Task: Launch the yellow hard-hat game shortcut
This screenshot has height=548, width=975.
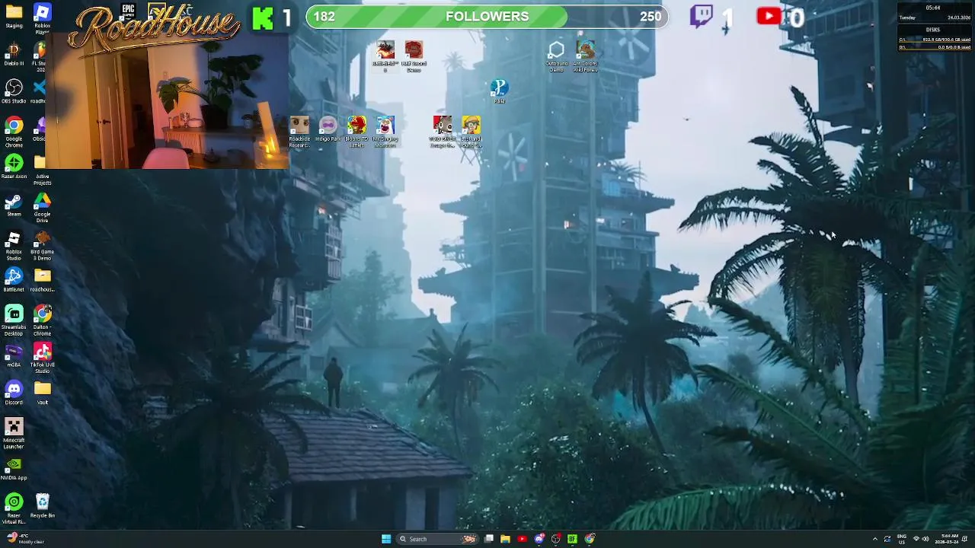Action: click(x=471, y=132)
